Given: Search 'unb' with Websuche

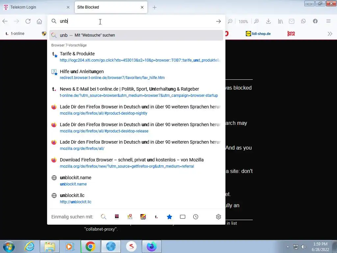Looking at the screenshot, I should point(136,35).
